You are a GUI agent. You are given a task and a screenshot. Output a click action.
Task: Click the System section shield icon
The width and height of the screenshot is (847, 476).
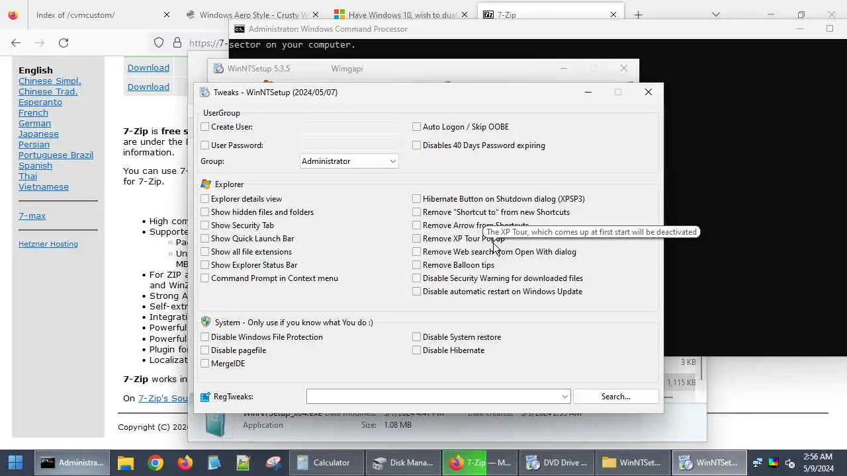(206, 322)
